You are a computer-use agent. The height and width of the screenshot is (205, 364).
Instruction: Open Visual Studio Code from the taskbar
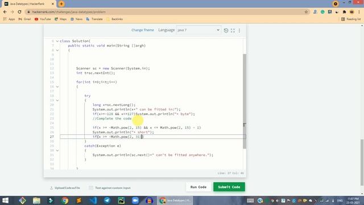pyautogui.click(x=93, y=200)
